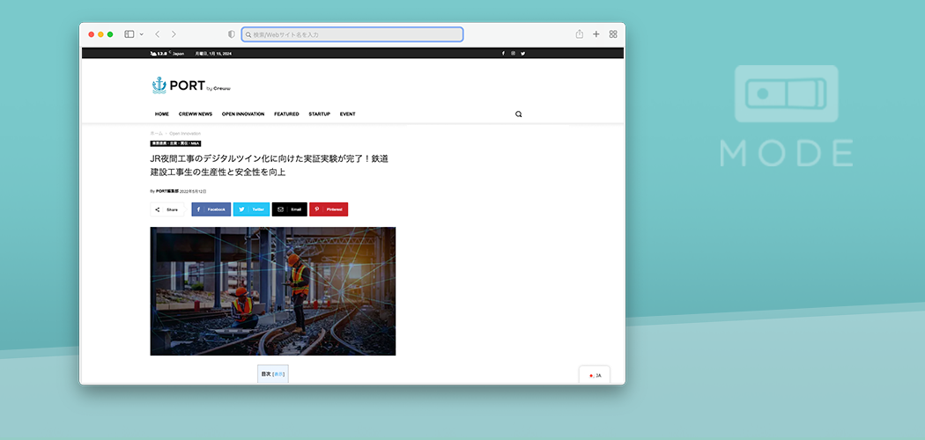
Task: Expand the sidebar dropdown chevron
Action: coord(141,34)
